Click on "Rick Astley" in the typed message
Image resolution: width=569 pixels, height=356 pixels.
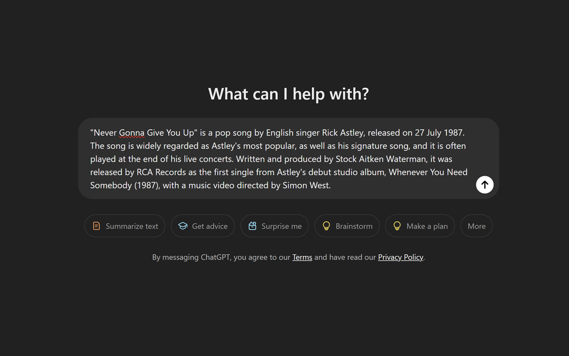pyautogui.click(x=342, y=133)
